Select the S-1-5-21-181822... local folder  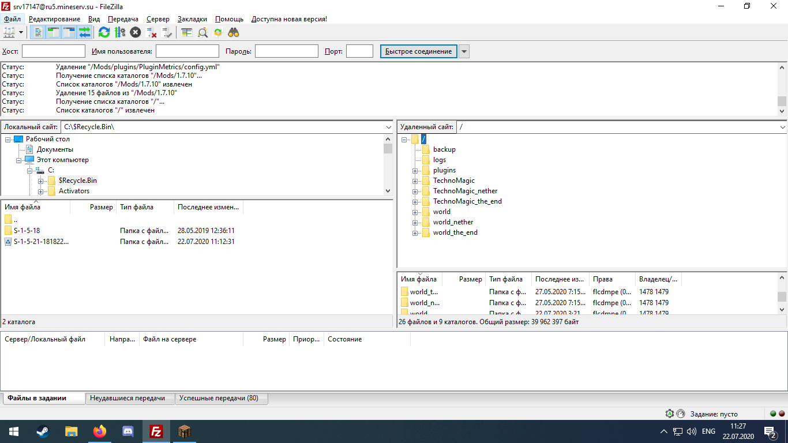click(41, 242)
